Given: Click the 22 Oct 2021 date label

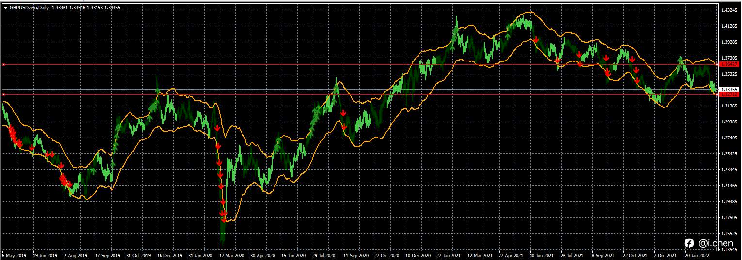Looking at the screenshot, I should [634, 255].
